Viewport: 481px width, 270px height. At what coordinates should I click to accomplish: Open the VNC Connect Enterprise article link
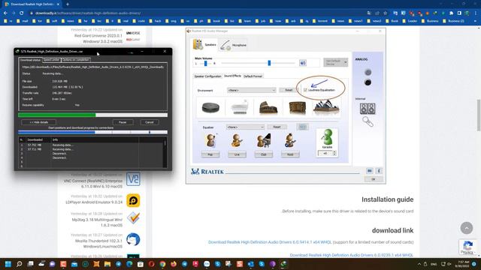click(x=93, y=184)
